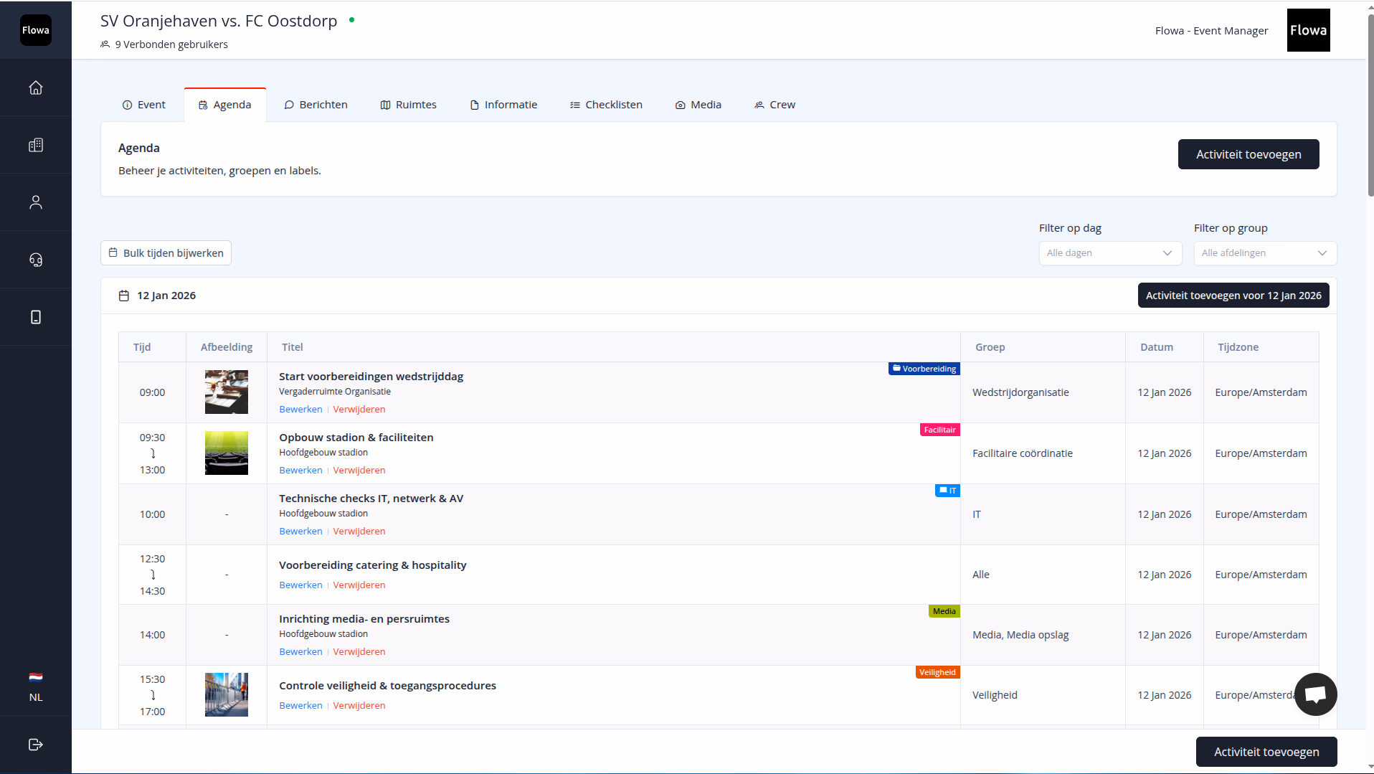The width and height of the screenshot is (1374, 774).
Task: Open the Ruimtes tab
Action: point(408,105)
